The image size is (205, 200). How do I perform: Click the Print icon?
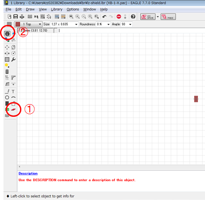click(22, 17)
